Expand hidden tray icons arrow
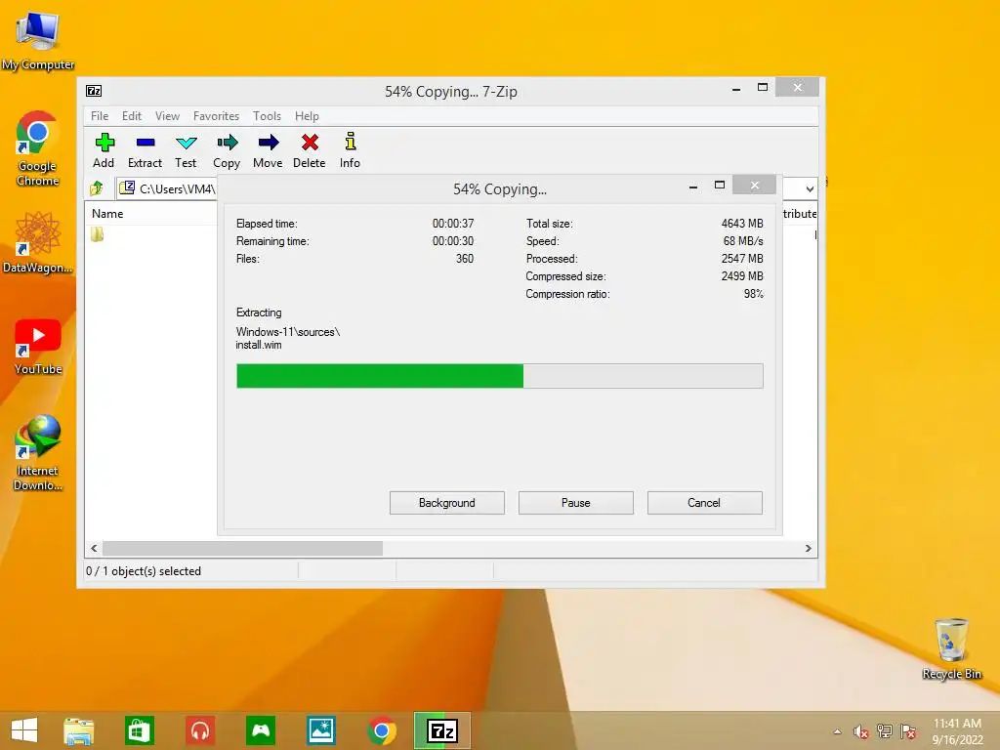 pos(837,731)
